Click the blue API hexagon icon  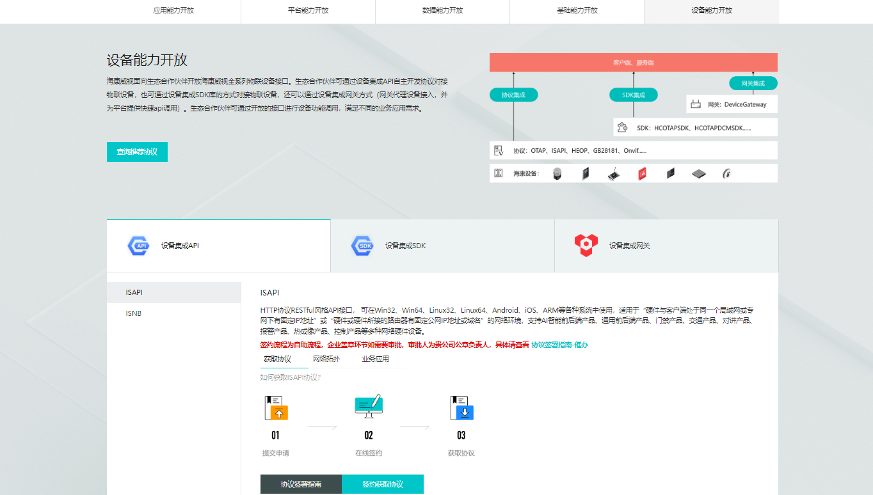click(x=139, y=246)
